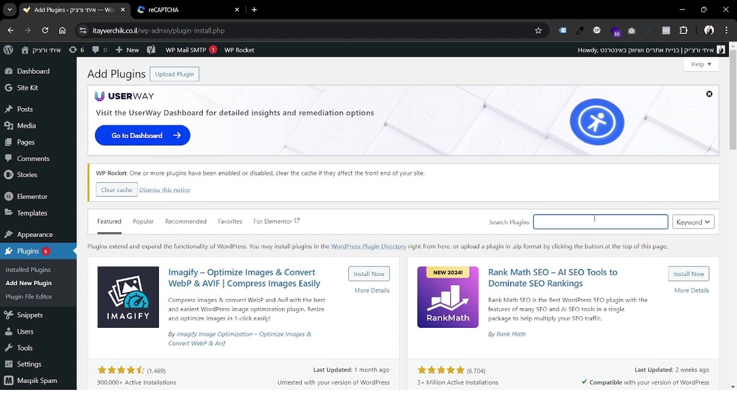Open the comments bubble in admin bar
This screenshot has height=414, width=737.
pyautogui.click(x=100, y=50)
